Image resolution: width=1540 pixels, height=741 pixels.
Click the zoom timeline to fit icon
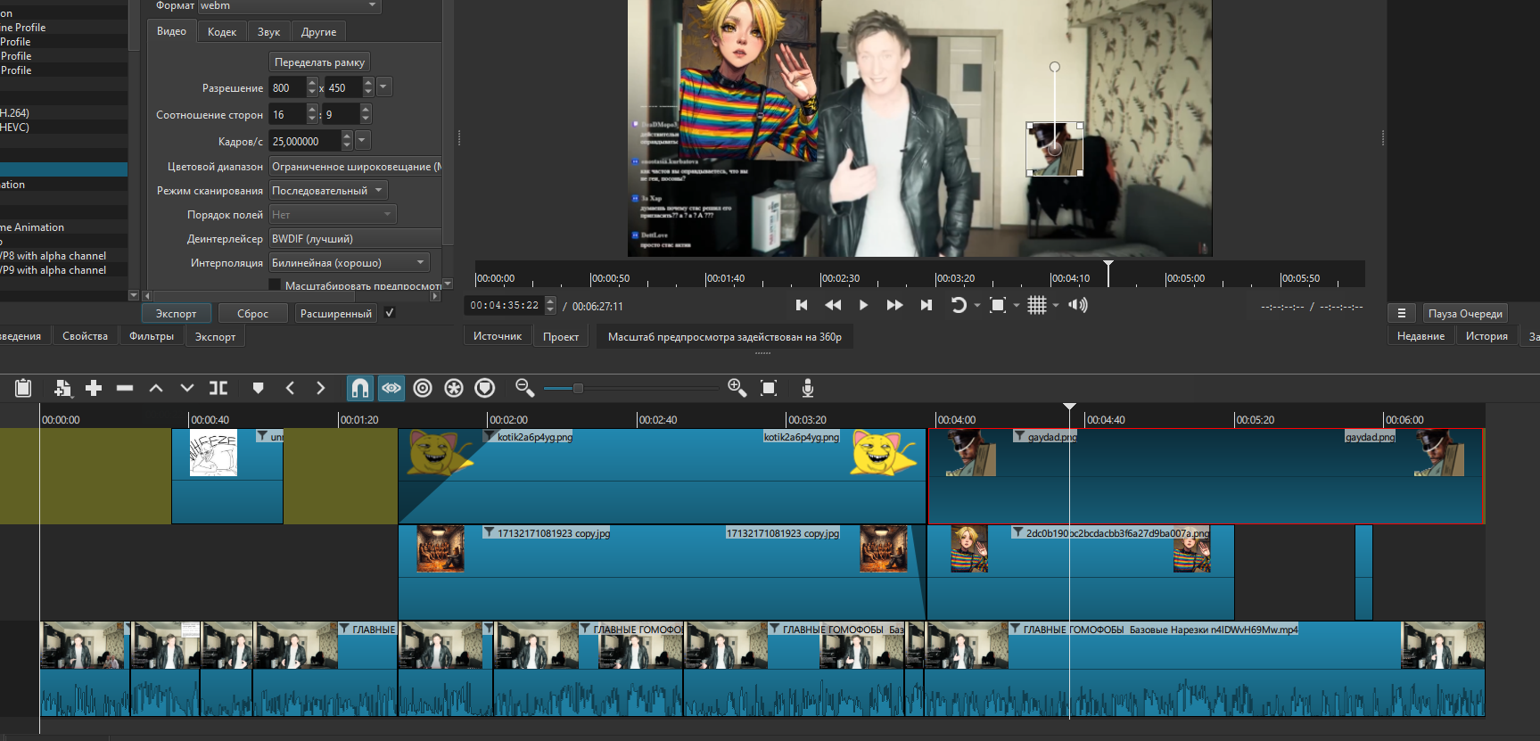[769, 388]
